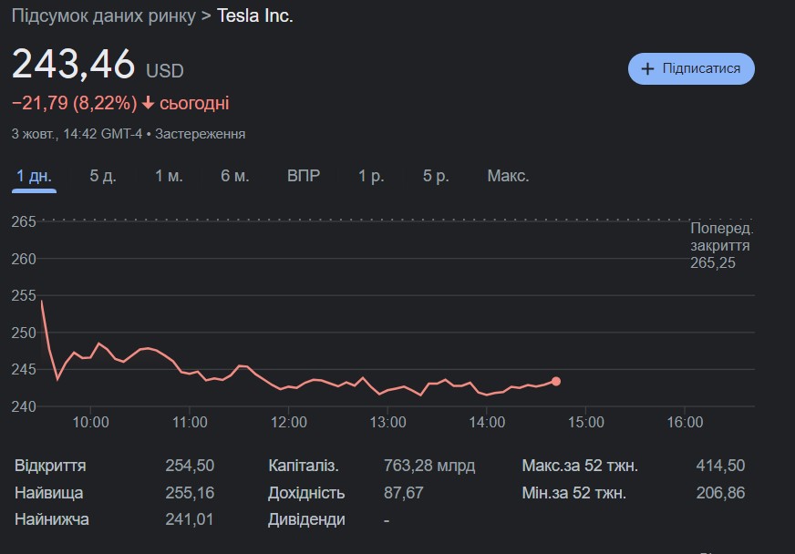The image size is (795, 554).
Task: Click the Макс.за 52 тжн. value 414,50
Action: (x=720, y=466)
